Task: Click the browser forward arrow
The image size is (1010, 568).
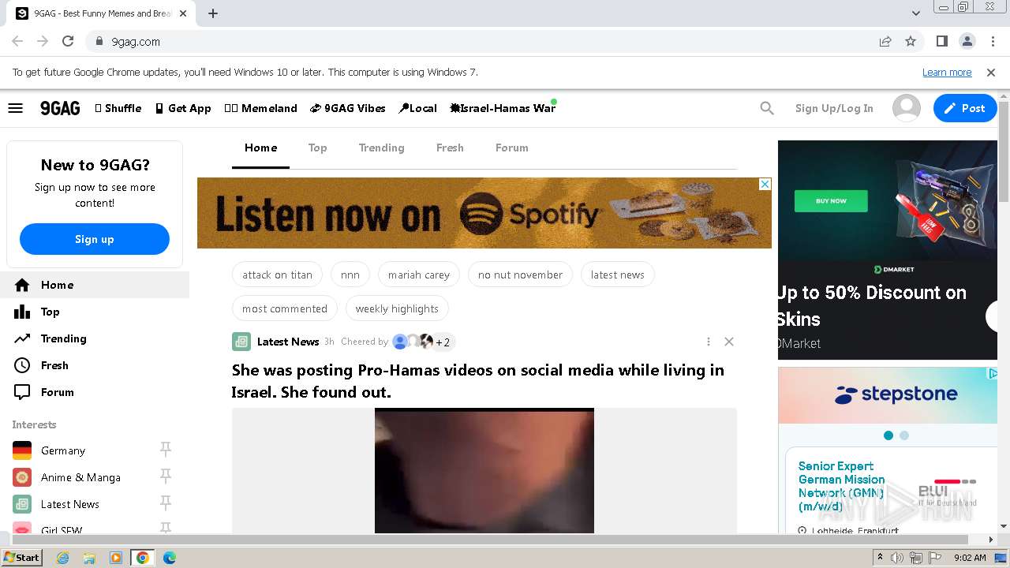Action: 43,41
